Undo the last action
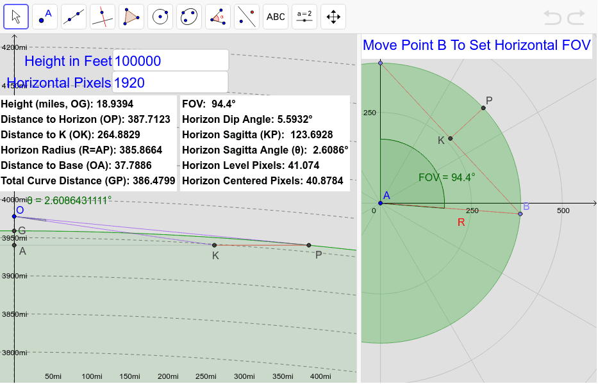 pyautogui.click(x=551, y=18)
